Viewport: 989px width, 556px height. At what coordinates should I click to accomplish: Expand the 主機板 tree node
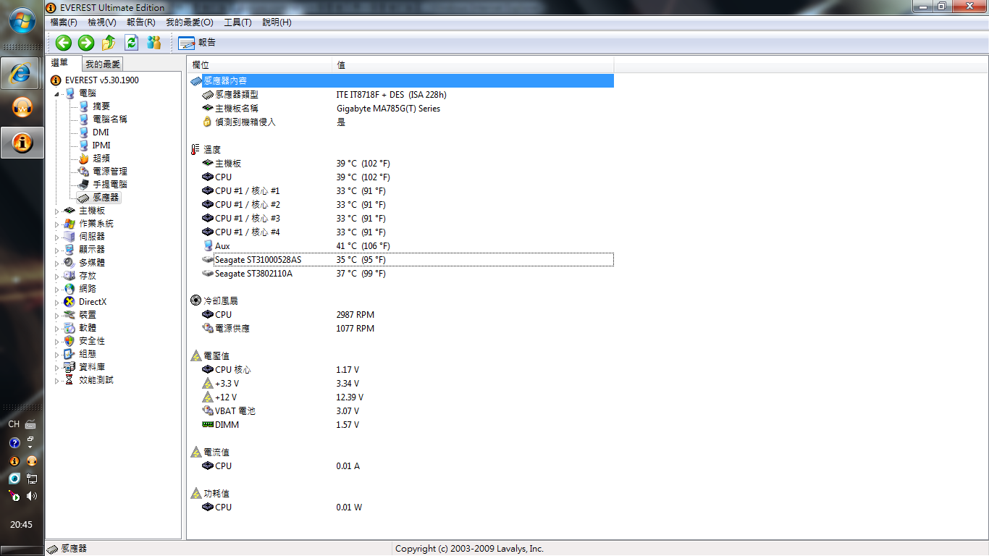tap(57, 211)
